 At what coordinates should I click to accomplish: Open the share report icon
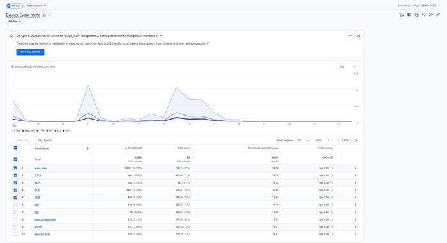pos(424,15)
